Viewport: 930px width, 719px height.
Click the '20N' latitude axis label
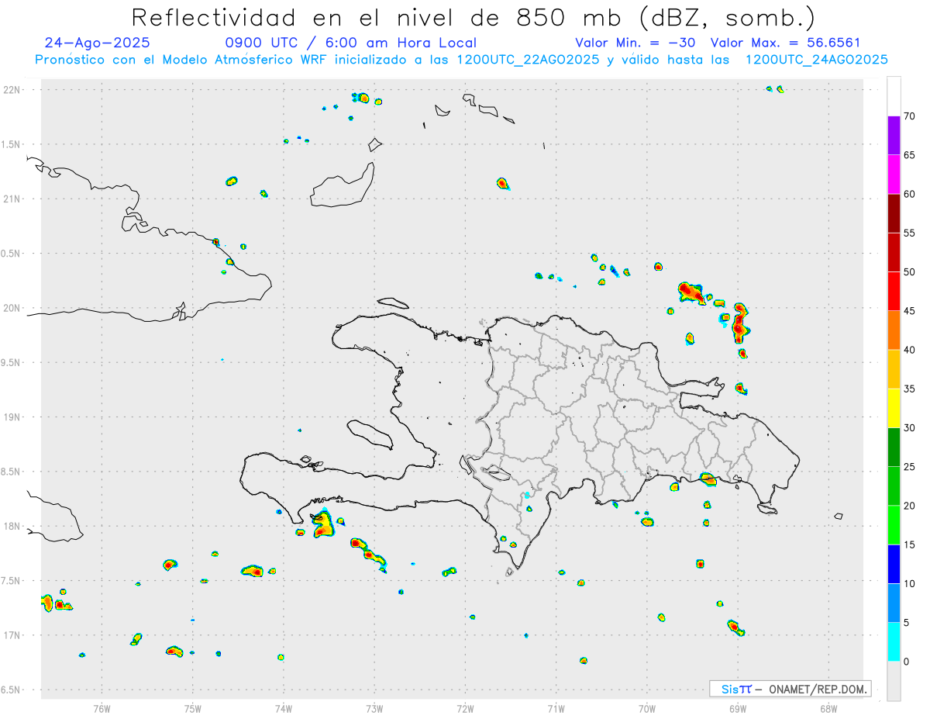(12, 308)
